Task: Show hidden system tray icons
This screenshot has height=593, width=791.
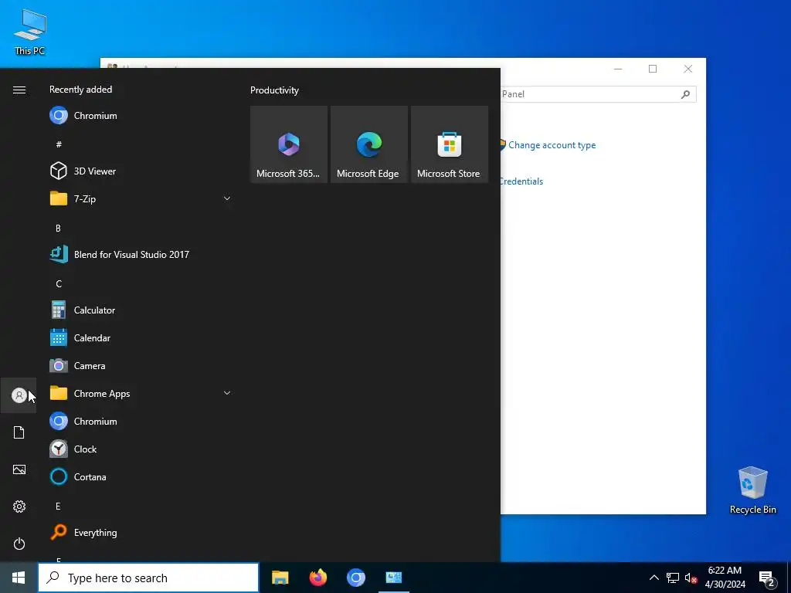Action: (654, 578)
